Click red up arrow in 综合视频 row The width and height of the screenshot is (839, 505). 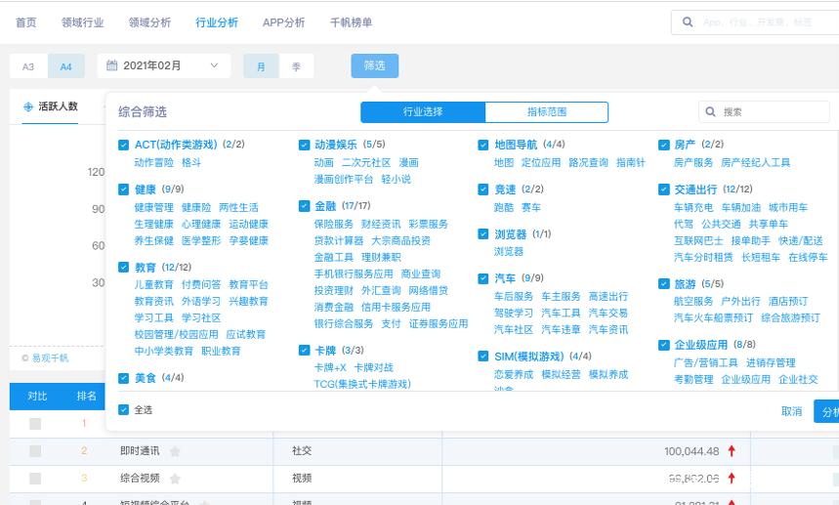pos(732,478)
